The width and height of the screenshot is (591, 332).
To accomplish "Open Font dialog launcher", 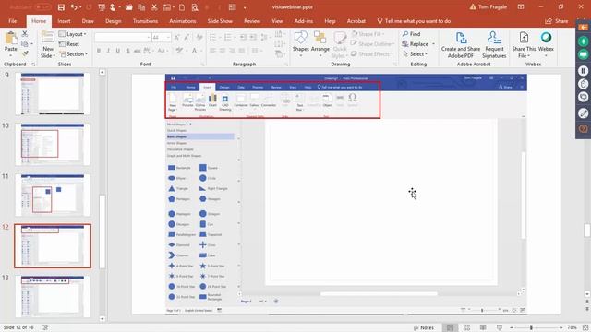I will 203,65.
